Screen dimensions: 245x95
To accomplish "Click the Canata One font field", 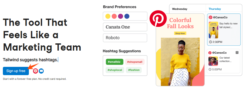I will click(125, 27).
